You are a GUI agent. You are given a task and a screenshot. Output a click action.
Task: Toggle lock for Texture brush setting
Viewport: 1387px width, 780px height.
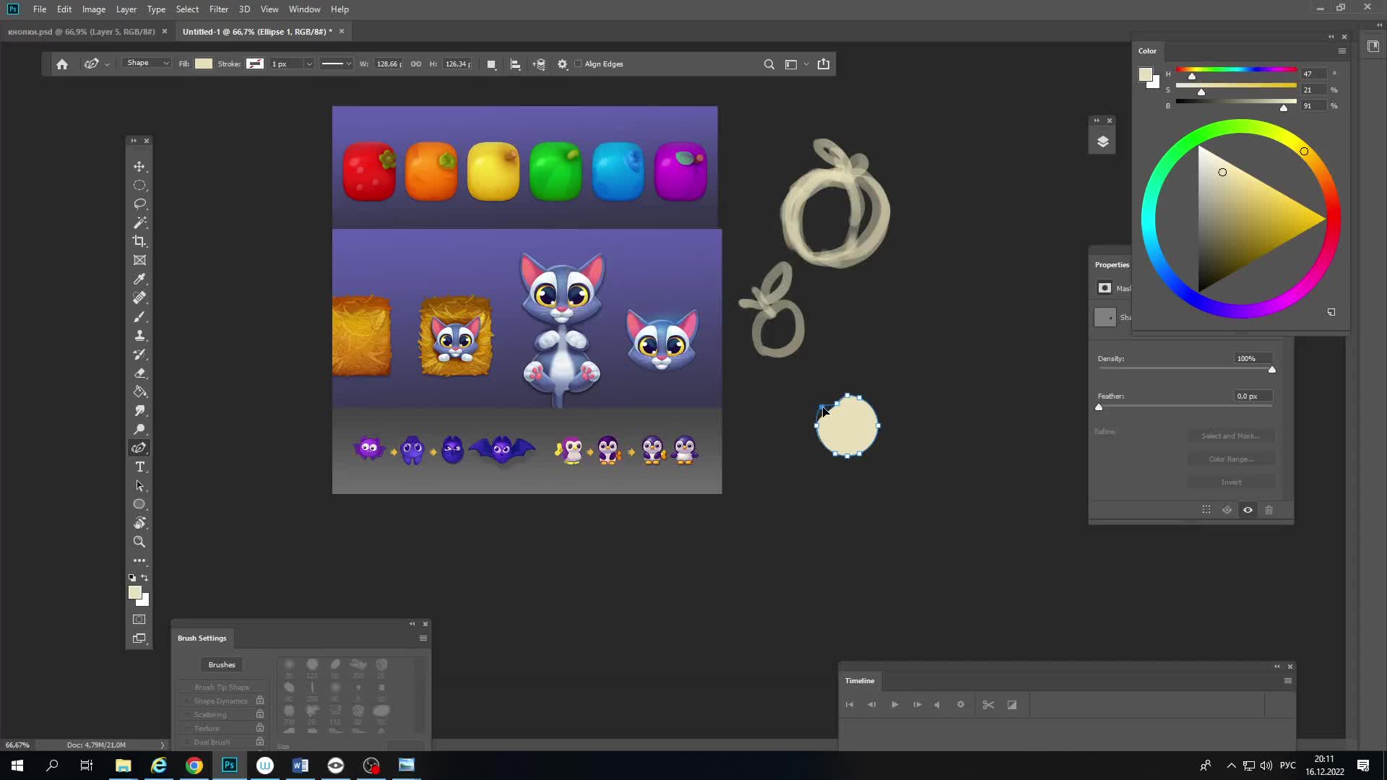click(x=260, y=728)
